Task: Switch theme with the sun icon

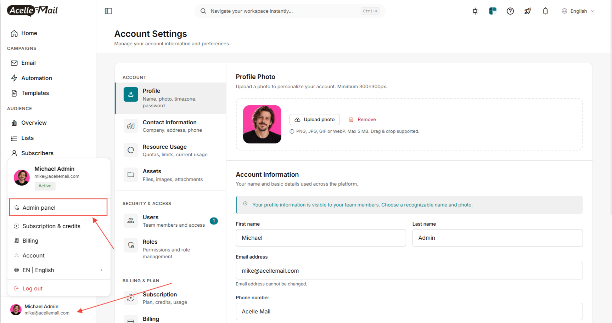Action: (x=475, y=11)
